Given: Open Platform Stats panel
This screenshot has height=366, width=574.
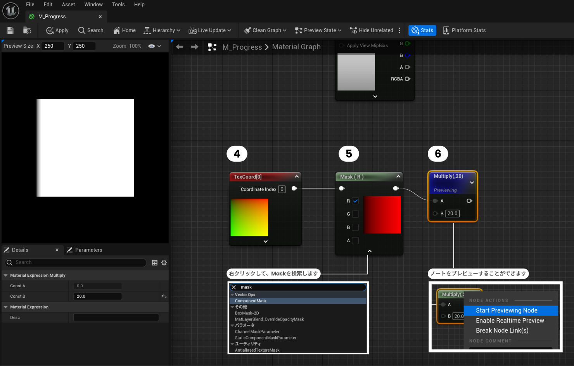Looking at the screenshot, I should (x=464, y=30).
